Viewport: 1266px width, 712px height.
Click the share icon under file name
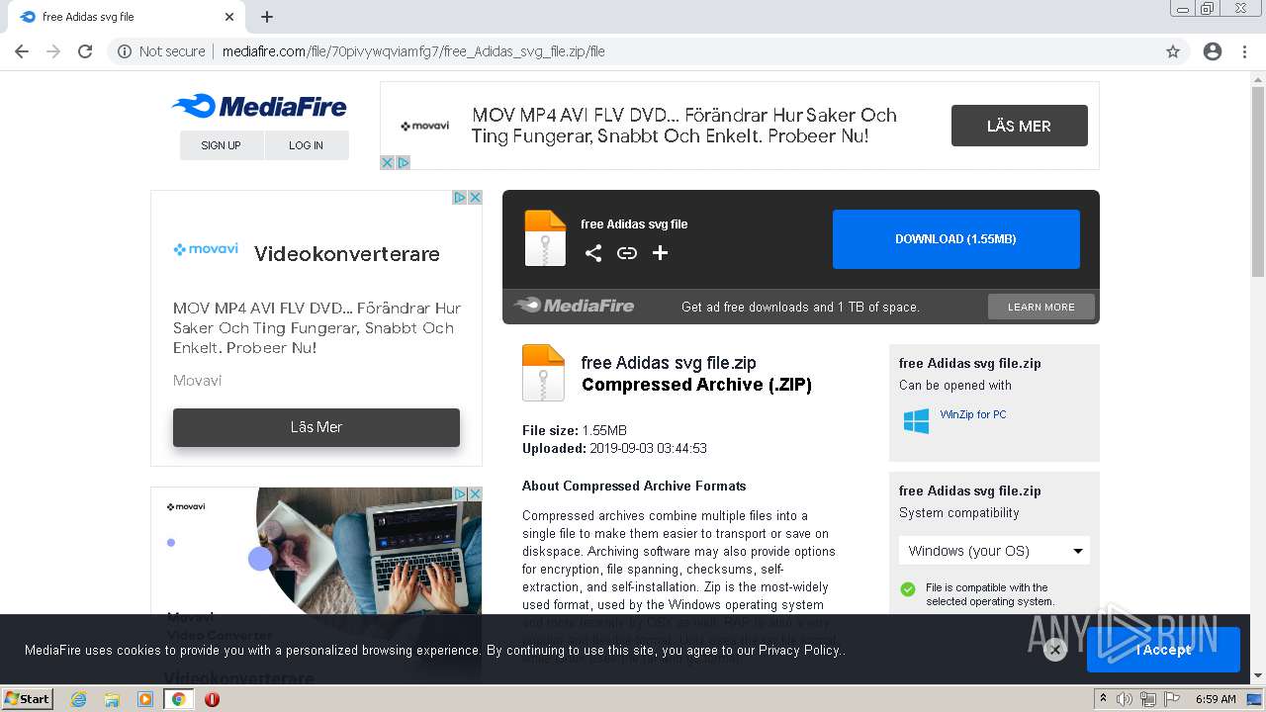click(592, 253)
